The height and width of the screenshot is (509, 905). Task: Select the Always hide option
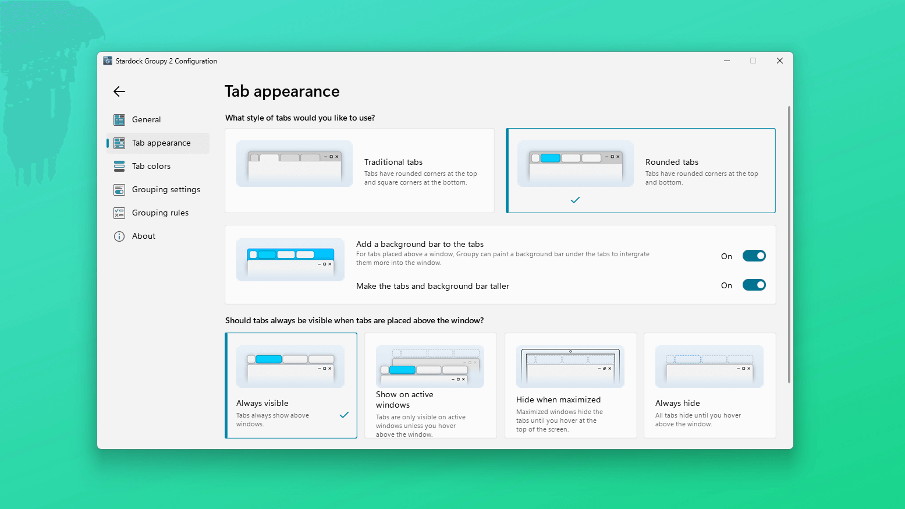pyautogui.click(x=710, y=386)
